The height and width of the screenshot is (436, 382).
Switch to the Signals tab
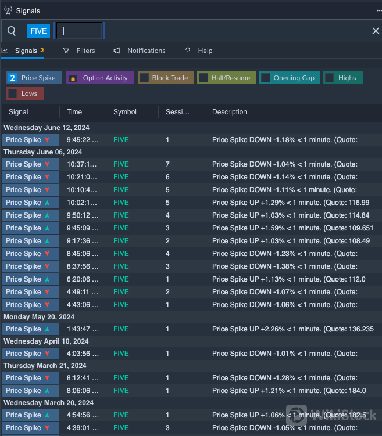pyautogui.click(x=26, y=51)
